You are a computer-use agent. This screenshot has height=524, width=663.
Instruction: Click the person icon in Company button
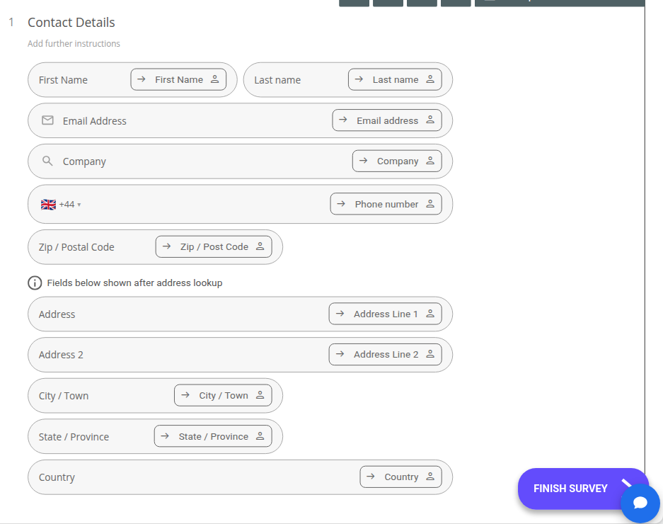(x=430, y=161)
